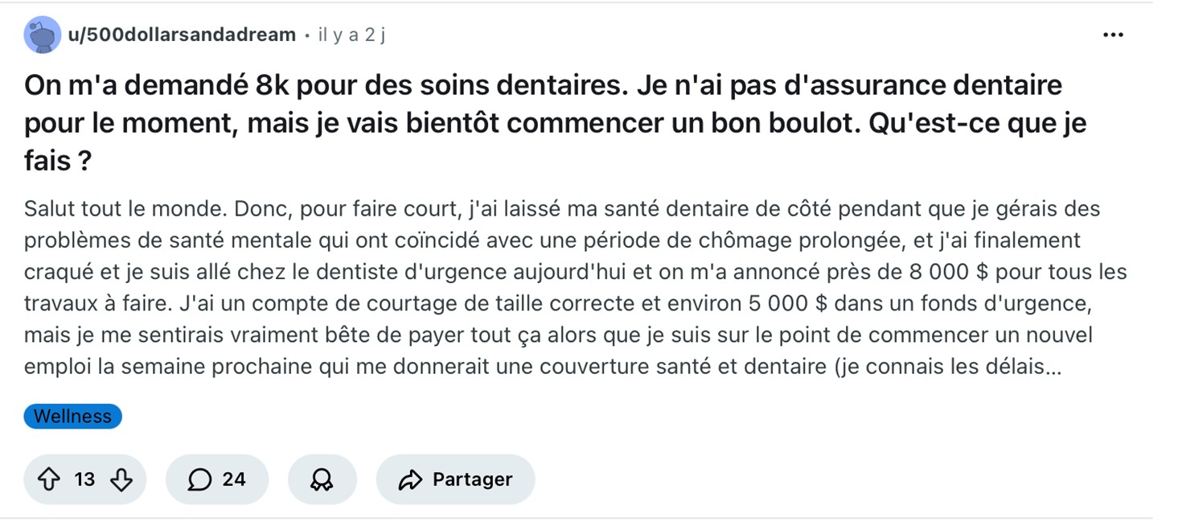This screenshot has height=522, width=1178.
Task: Click the vote score 13
Action: tap(84, 480)
